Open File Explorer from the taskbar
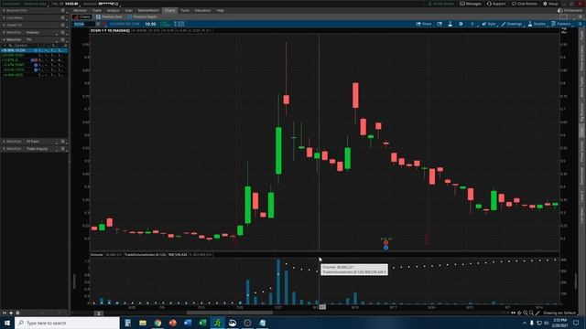The width and height of the screenshot is (586, 329). [x=143, y=323]
